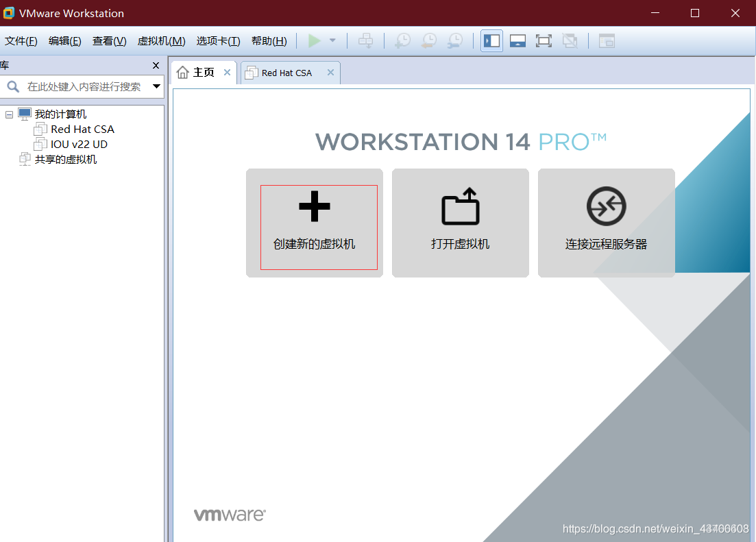Toggle the thumbnail bar view icon

517,41
